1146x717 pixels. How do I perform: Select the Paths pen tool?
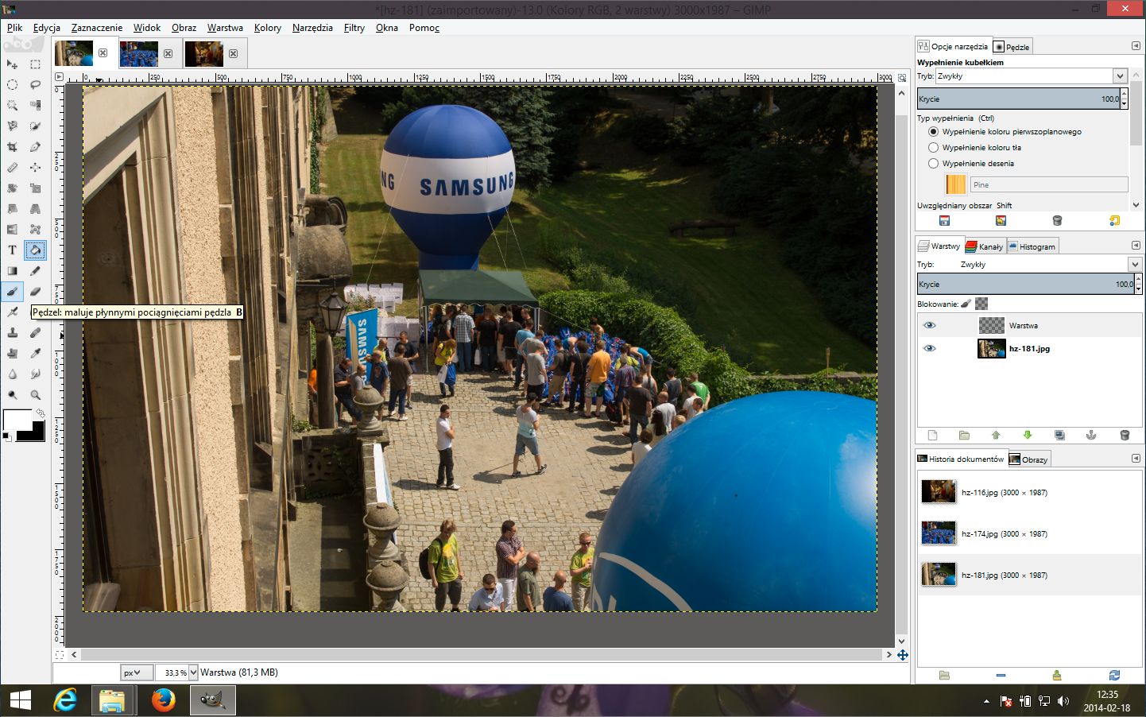point(36,147)
